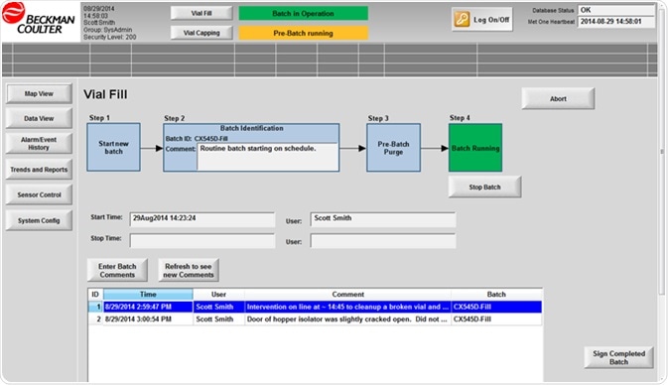Click the Database Status OK field
This screenshot has width=668, height=385.
pyautogui.click(x=616, y=10)
